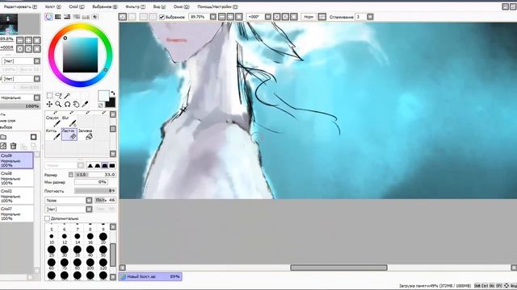Select the Crayon brush
Screen dimensions: 517x290
(53, 121)
